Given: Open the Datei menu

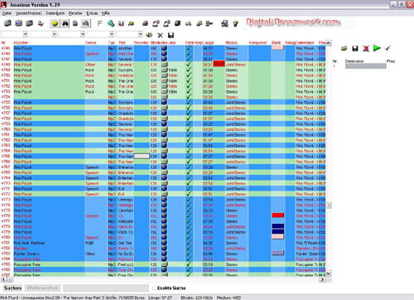Looking at the screenshot, I should click(7, 13).
